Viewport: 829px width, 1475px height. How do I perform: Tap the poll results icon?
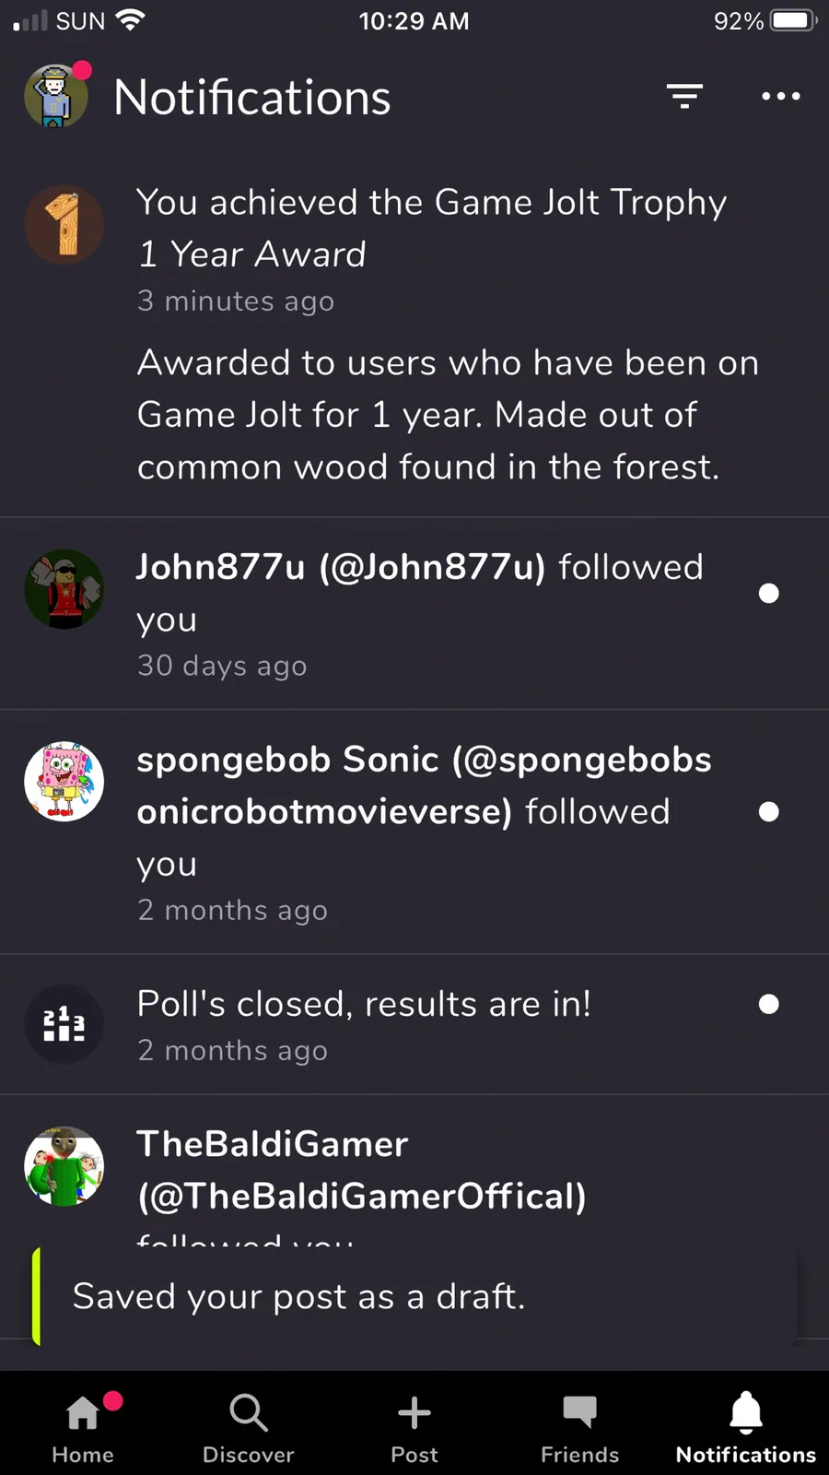click(64, 1024)
